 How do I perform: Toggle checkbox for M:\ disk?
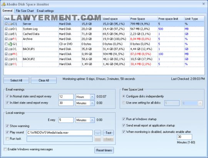pos(6,54)
